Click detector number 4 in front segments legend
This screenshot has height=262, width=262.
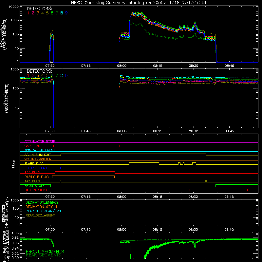pyautogui.click(x=43, y=13)
